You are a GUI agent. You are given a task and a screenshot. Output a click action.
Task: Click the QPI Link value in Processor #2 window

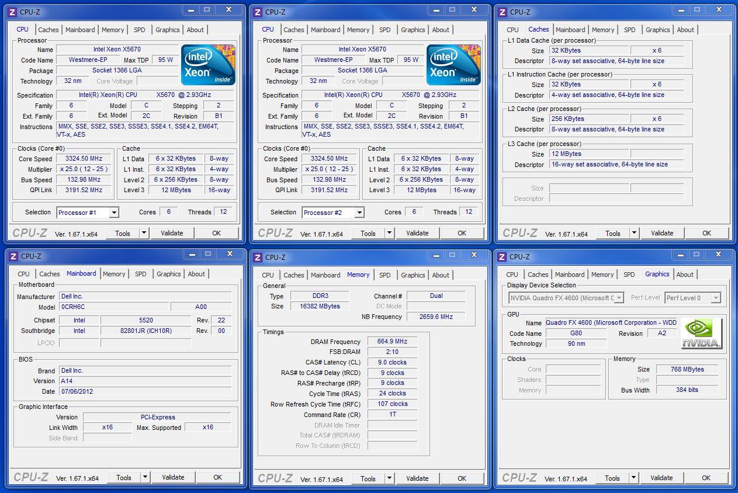[330, 190]
